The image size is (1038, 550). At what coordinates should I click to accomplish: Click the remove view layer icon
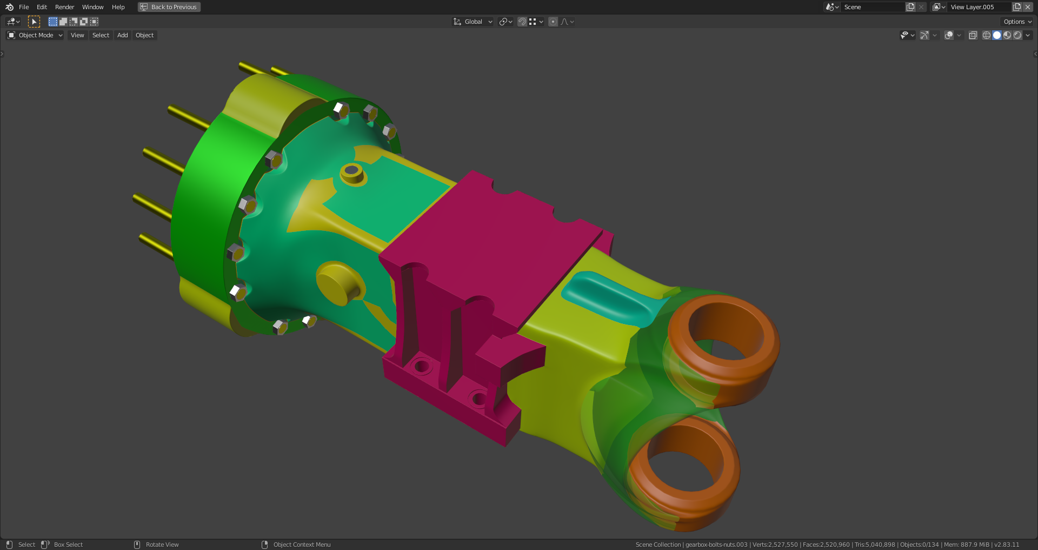(1028, 7)
